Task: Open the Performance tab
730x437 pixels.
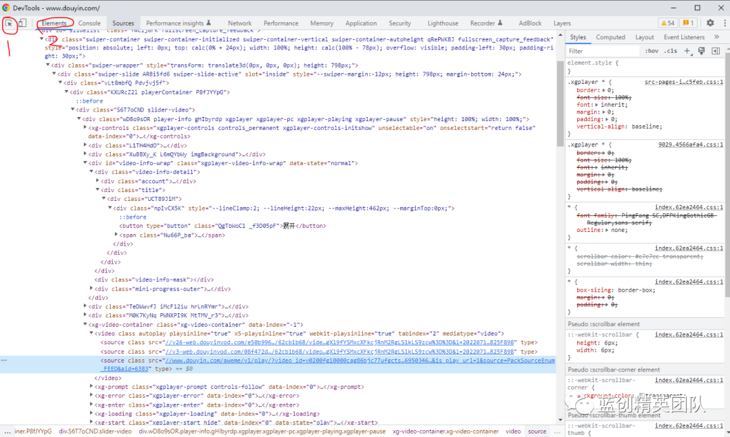Action: coord(281,23)
